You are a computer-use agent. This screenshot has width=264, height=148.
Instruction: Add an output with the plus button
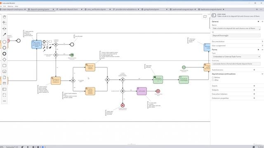click(254, 90)
